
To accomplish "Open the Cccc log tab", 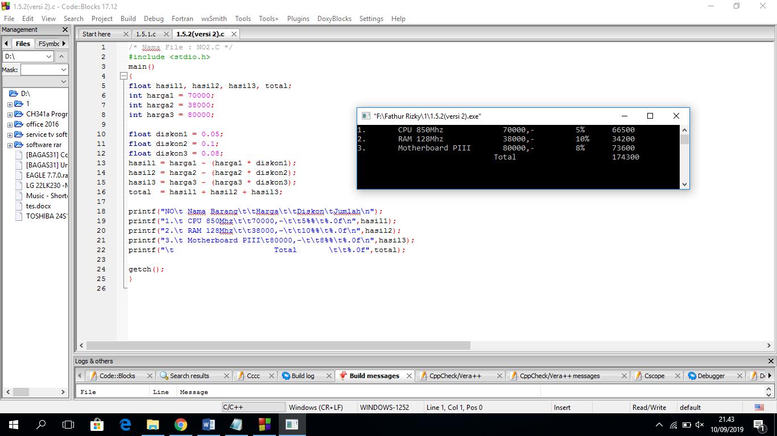I will 253,376.
